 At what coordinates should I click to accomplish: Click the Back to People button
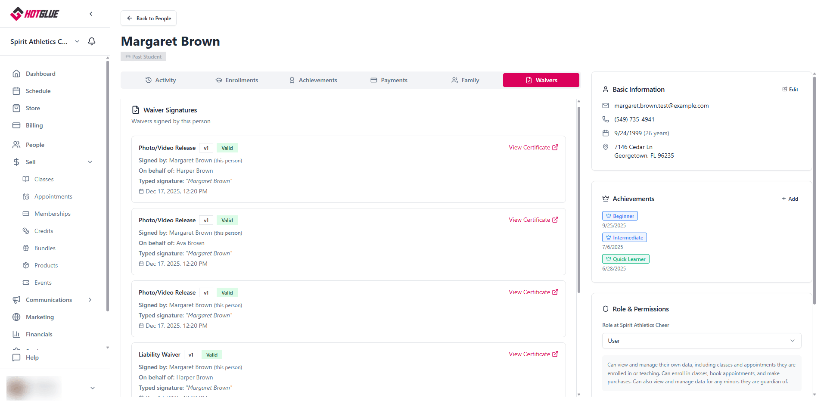click(149, 18)
